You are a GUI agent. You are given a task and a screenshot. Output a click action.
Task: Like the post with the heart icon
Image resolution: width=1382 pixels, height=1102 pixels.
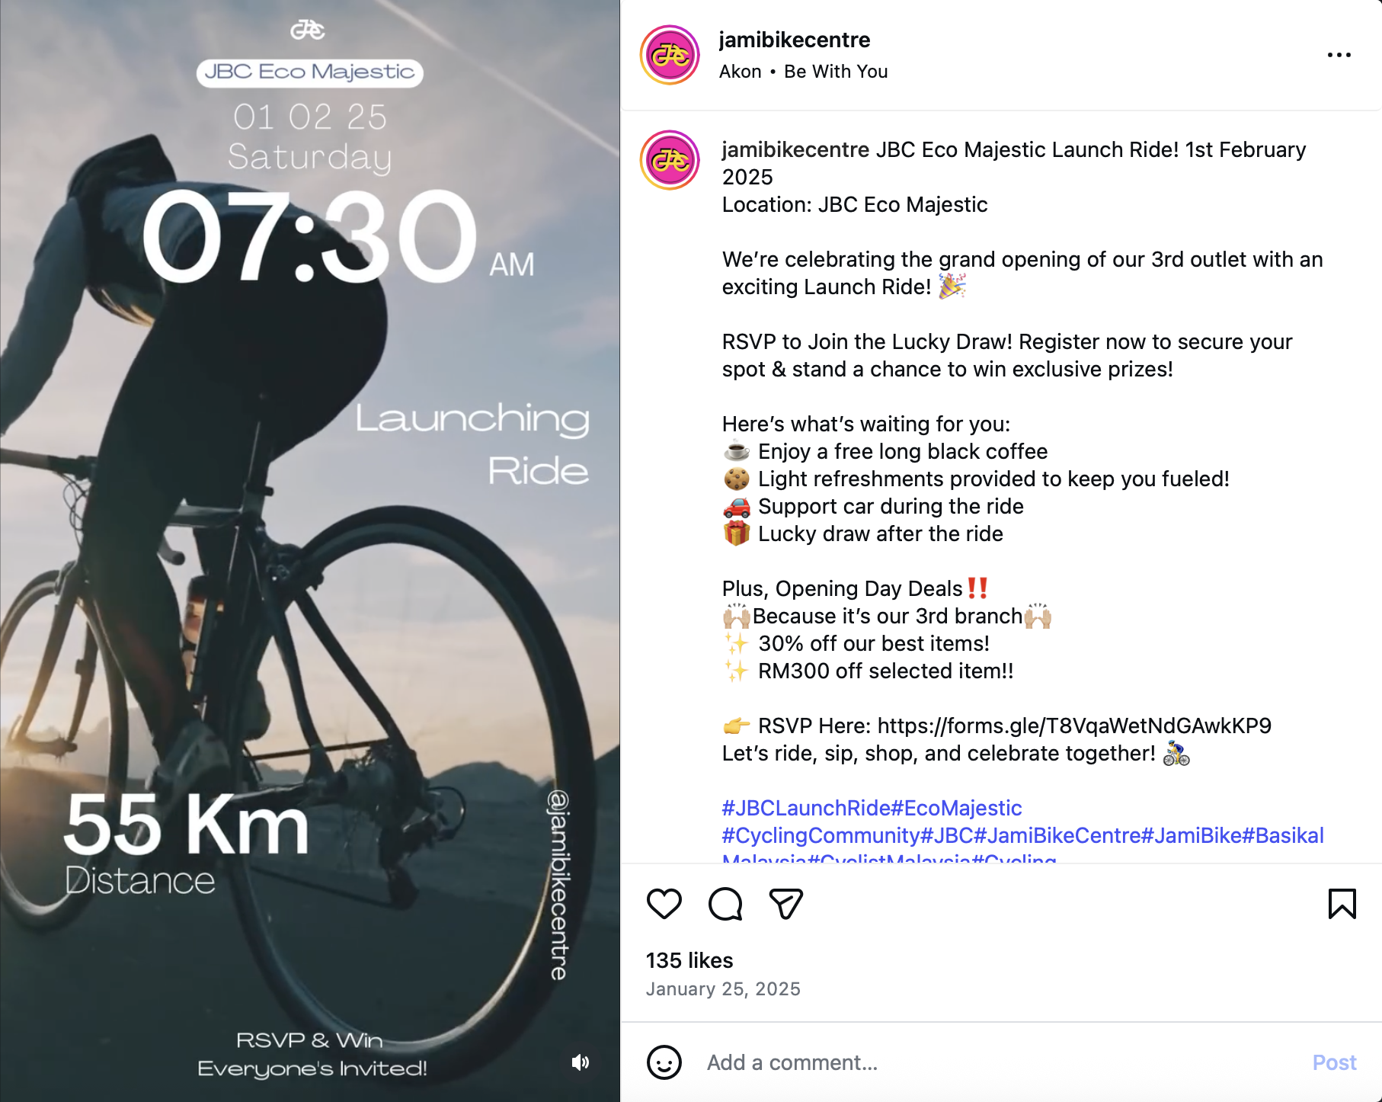click(664, 904)
